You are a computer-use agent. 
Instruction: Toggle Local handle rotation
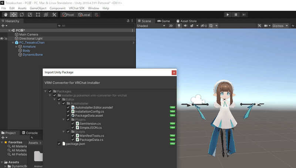(x=84, y=15)
